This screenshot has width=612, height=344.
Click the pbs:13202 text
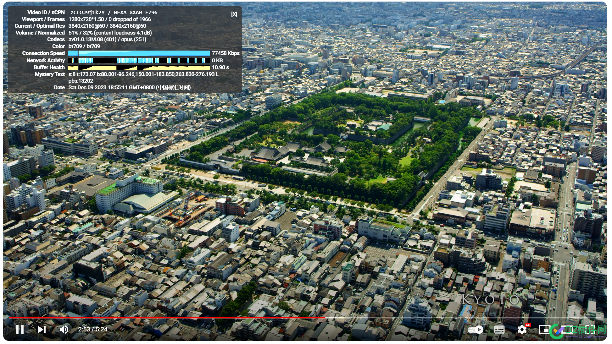tap(81, 81)
